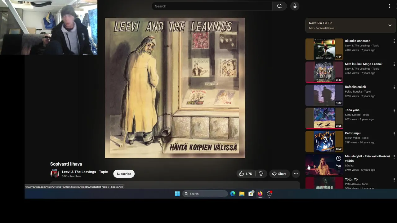Open options menu for Rafaelin enkeli
397x223 pixels.
[394, 87]
